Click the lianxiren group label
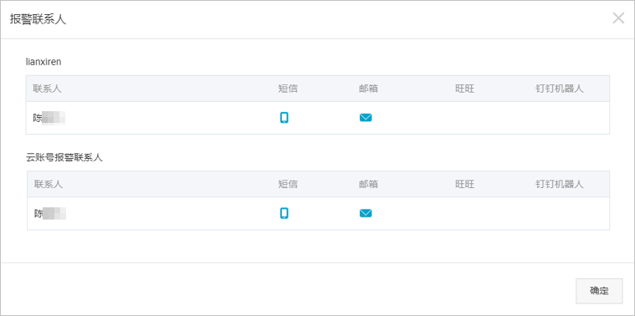 coord(44,62)
